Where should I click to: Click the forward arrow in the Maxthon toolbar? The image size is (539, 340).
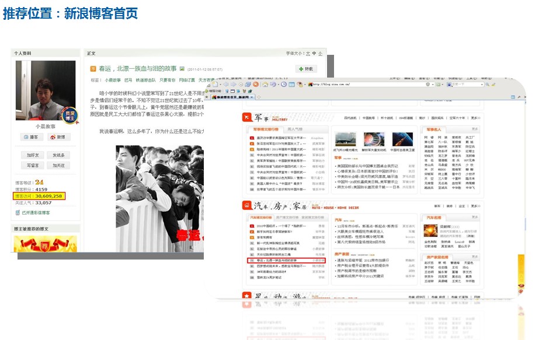[x=234, y=84]
